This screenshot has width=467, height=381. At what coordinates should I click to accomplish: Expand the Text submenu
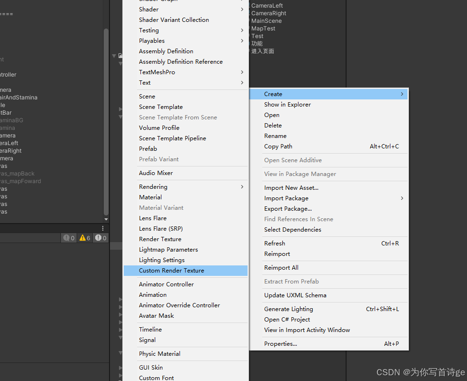(186, 83)
